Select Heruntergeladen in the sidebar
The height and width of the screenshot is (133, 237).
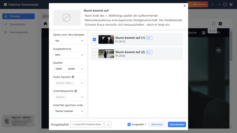[18, 32]
